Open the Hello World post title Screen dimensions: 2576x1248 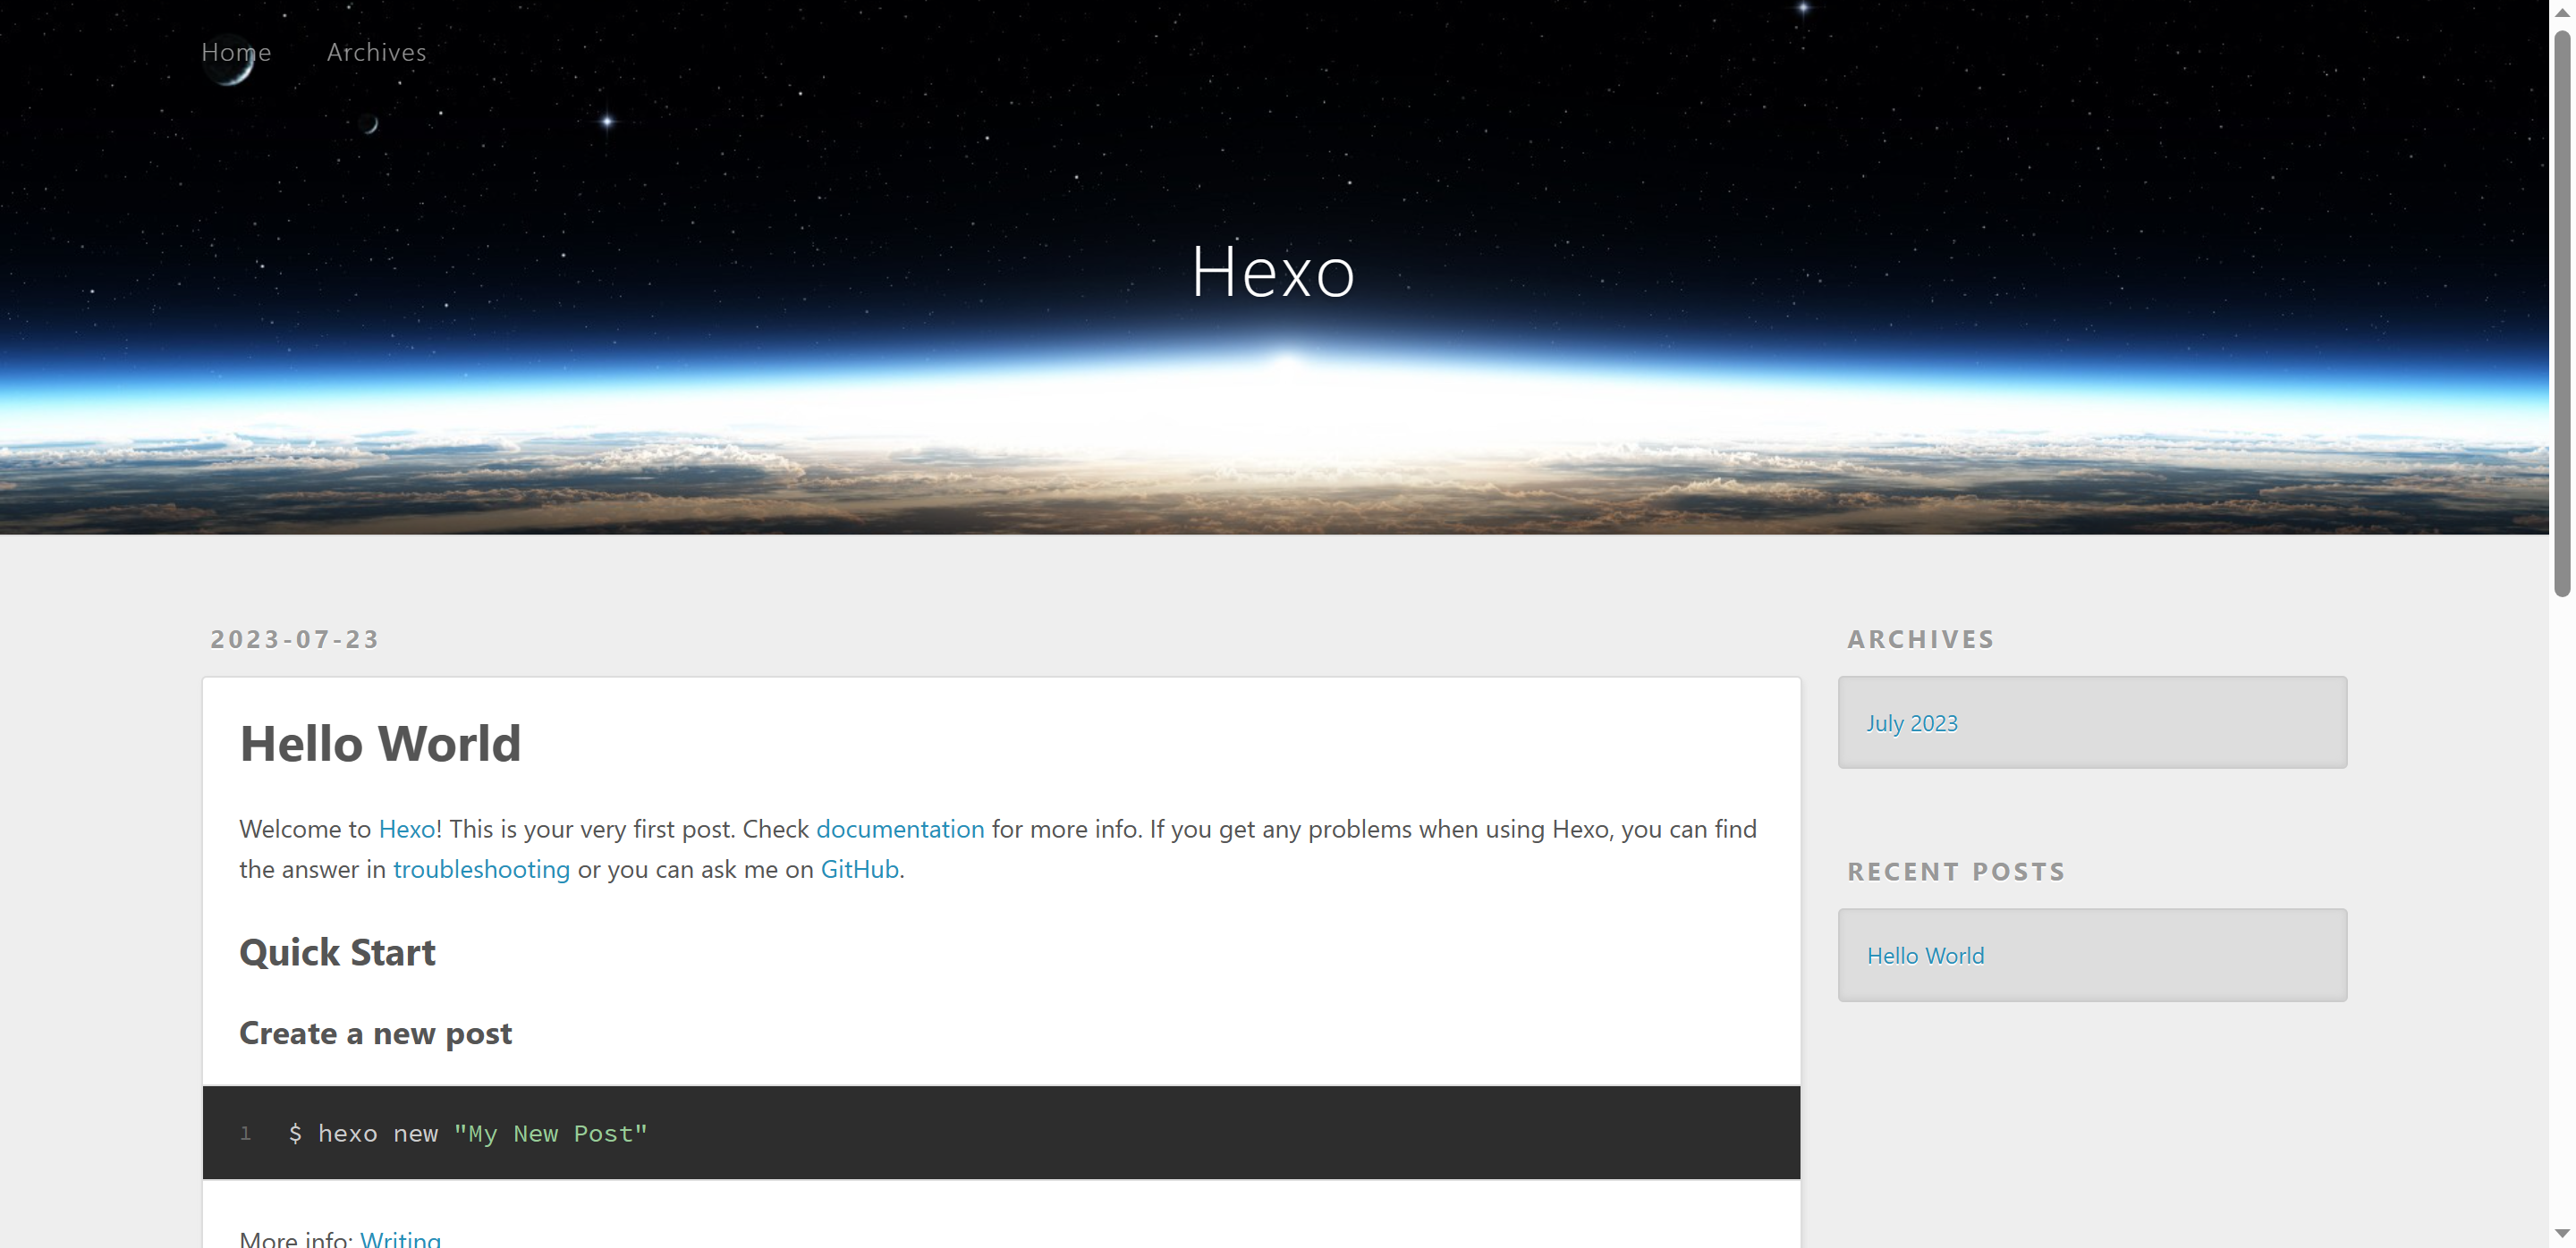point(380,744)
